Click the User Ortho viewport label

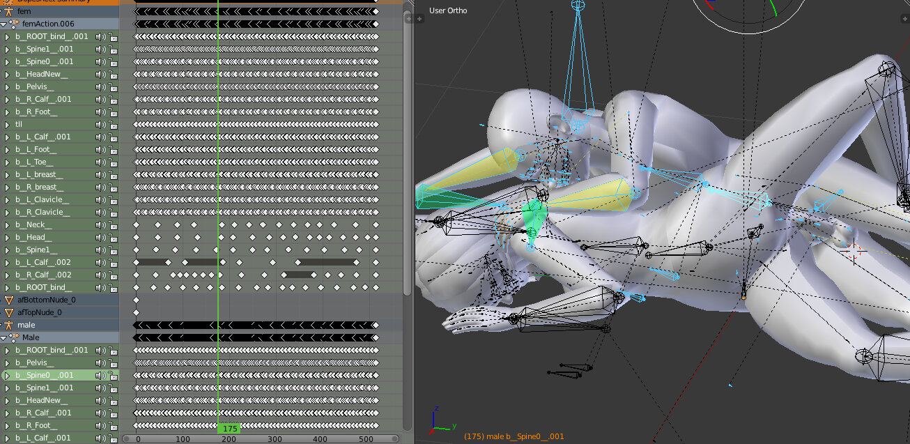click(448, 10)
